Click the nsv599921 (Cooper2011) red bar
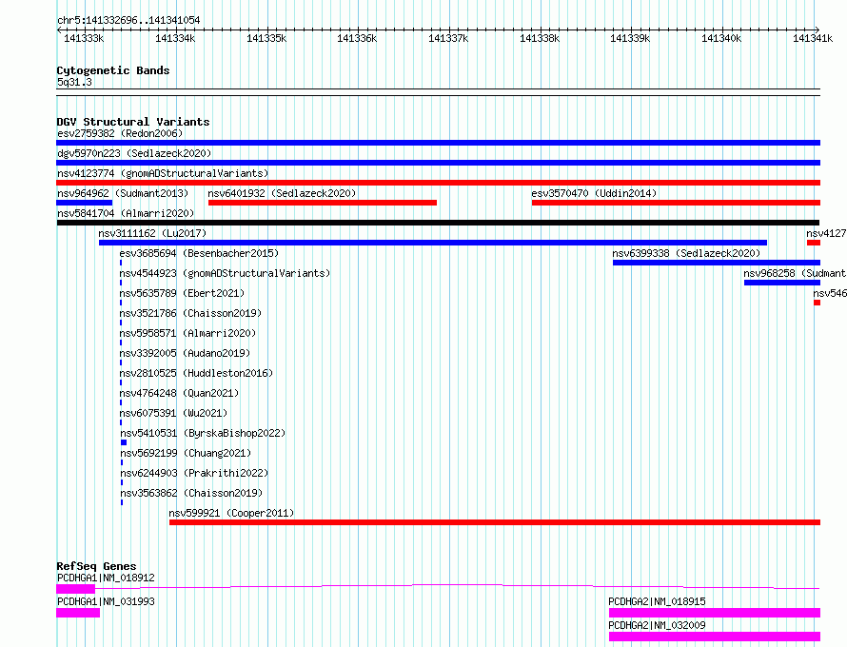The height and width of the screenshot is (647, 847). click(x=495, y=522)
